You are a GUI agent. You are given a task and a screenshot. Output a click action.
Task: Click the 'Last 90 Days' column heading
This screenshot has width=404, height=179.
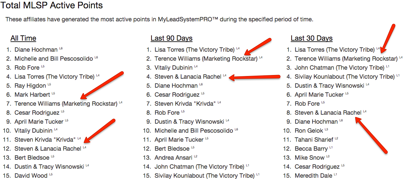171,38
